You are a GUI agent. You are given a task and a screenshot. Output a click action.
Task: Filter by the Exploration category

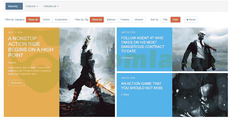(x=61, y=20)
